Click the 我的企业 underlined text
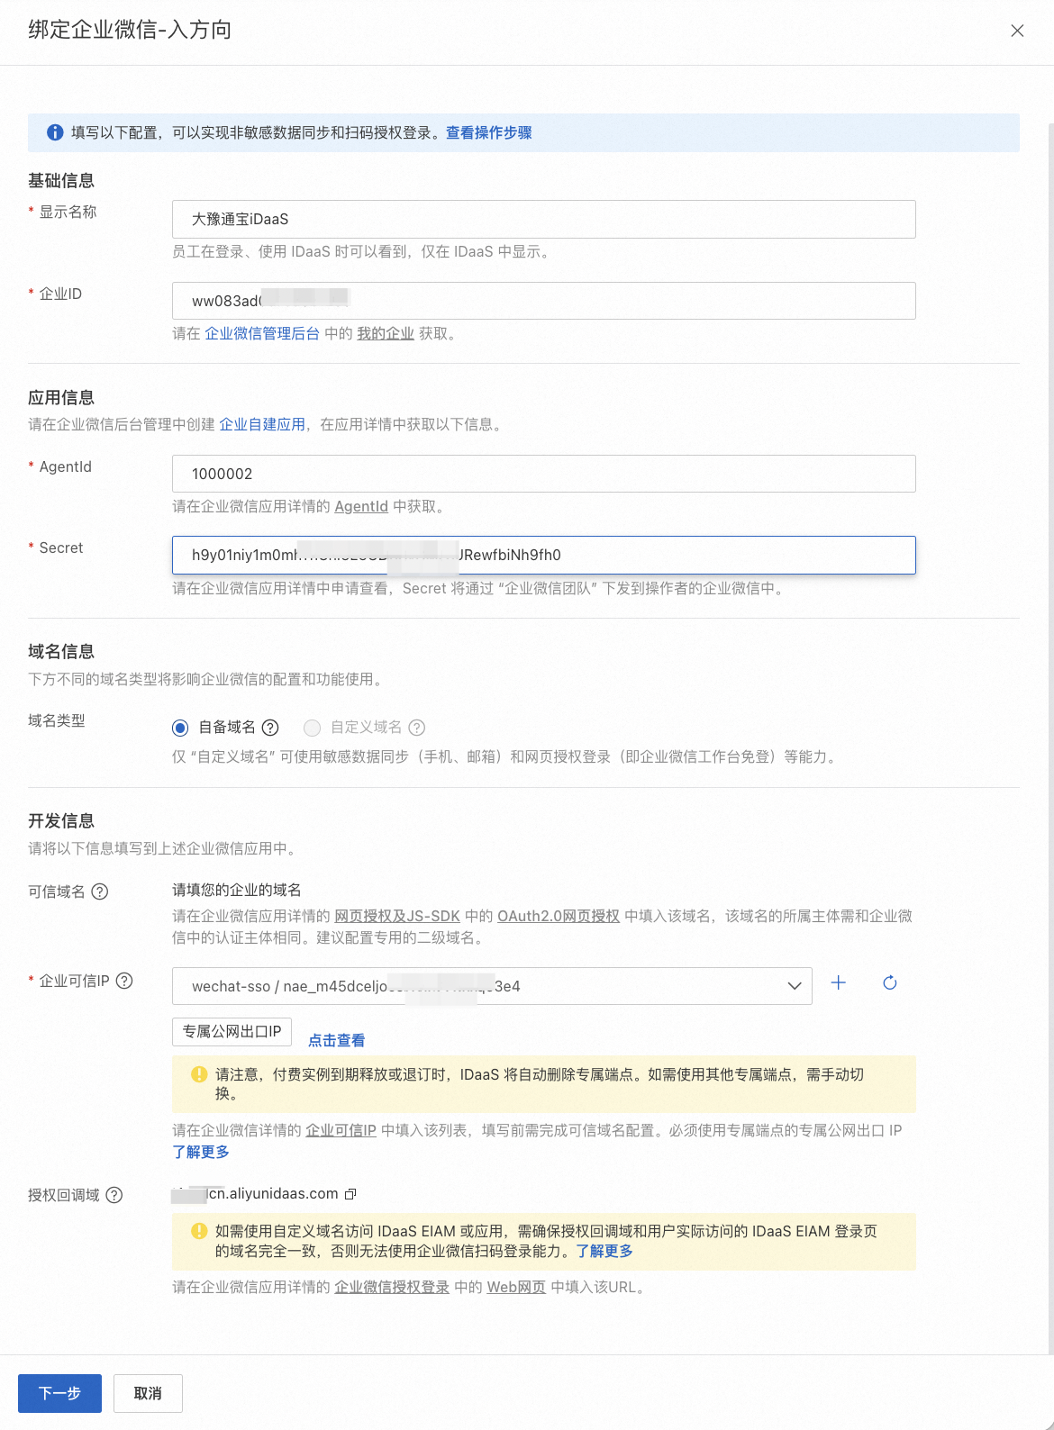The image size is (1054, 1430). 386,333
